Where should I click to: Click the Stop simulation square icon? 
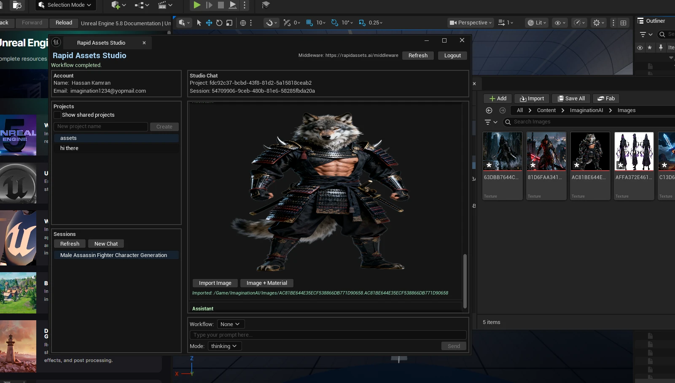pos(221,5)
